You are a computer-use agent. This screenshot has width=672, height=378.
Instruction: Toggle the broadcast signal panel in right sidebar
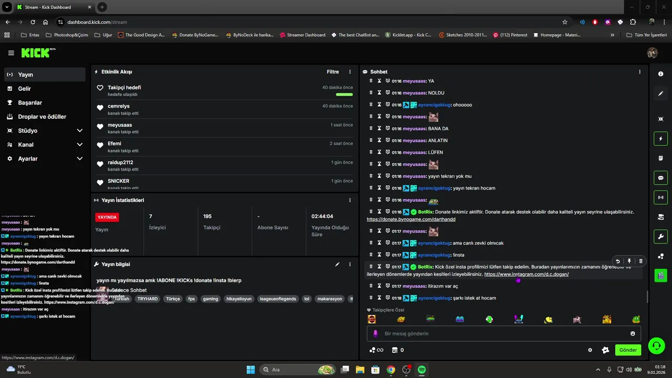click(x=660, y=197)
